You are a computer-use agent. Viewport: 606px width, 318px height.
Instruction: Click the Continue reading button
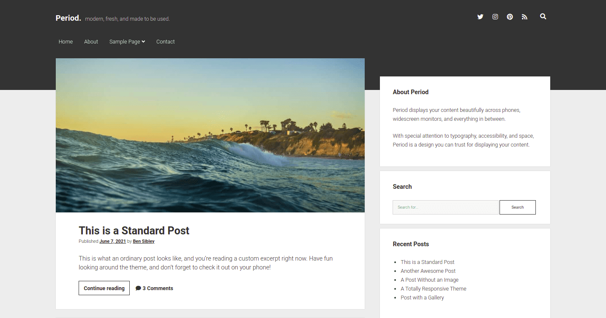(x=104, y=288)
